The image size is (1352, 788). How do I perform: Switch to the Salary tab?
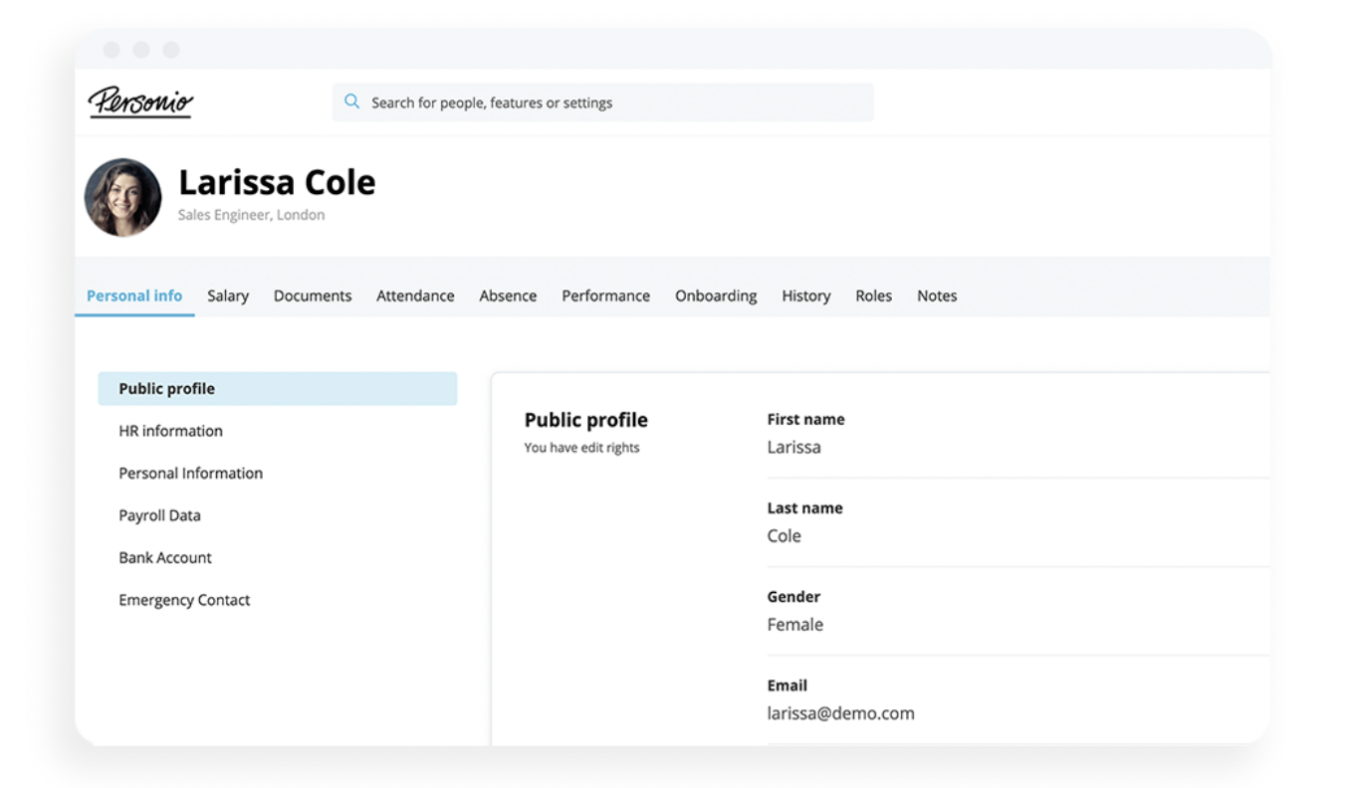pyautogui.click(x=228, y=295)
